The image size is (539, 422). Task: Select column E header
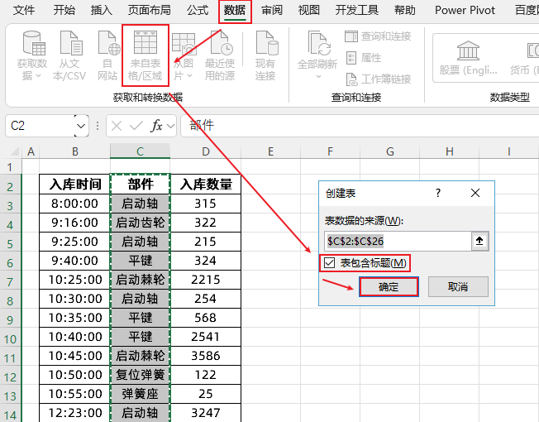[271, 151]
